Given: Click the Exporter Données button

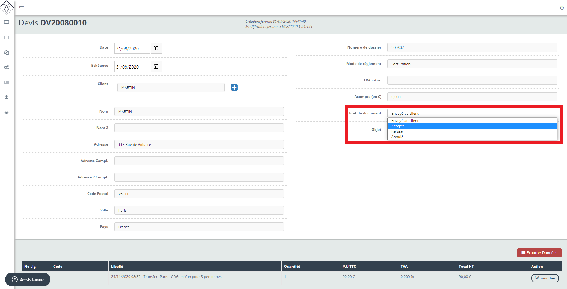Looking at the screenshot, I should [539, 253].
